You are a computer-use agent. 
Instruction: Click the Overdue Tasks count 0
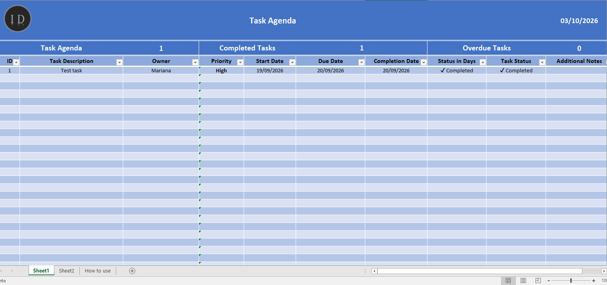click(x=579, y=48)
